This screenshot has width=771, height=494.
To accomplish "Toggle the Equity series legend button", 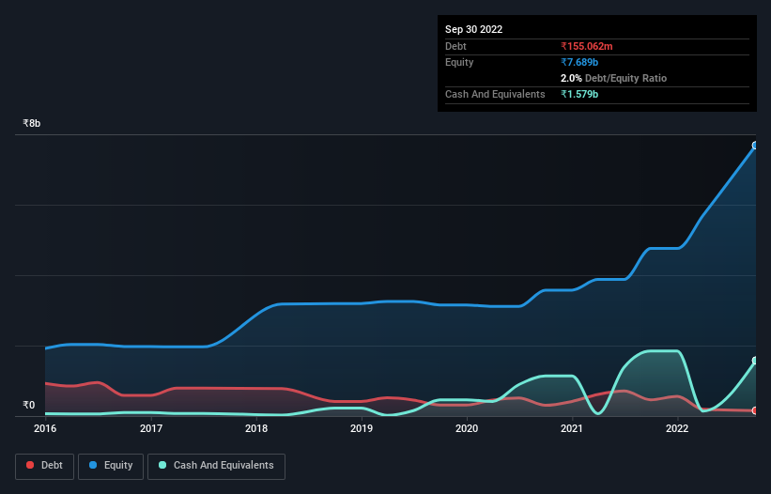I will [111, 466].
